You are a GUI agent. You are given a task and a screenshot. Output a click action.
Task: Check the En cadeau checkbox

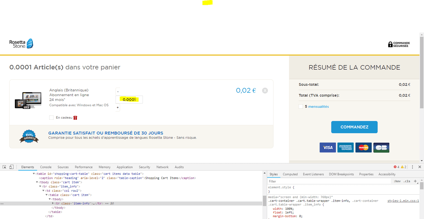52,118
